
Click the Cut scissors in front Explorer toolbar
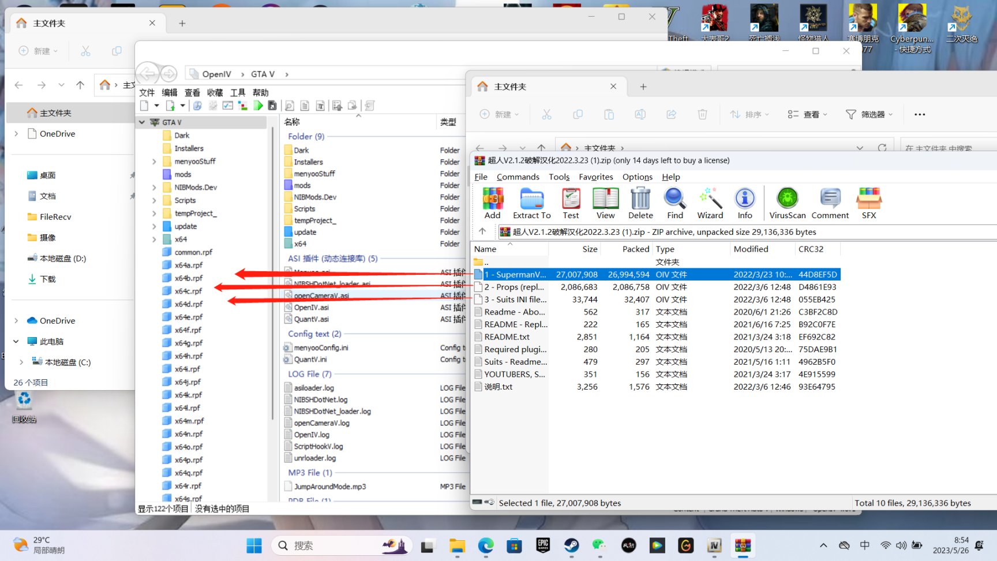[546, 114]
